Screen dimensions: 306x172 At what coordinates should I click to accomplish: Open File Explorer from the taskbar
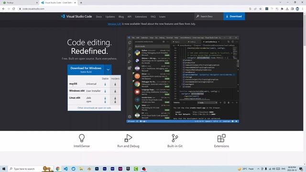pyautogui.click(x=81, y=169)
